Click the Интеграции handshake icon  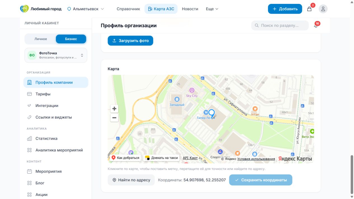tap(29, 106)
